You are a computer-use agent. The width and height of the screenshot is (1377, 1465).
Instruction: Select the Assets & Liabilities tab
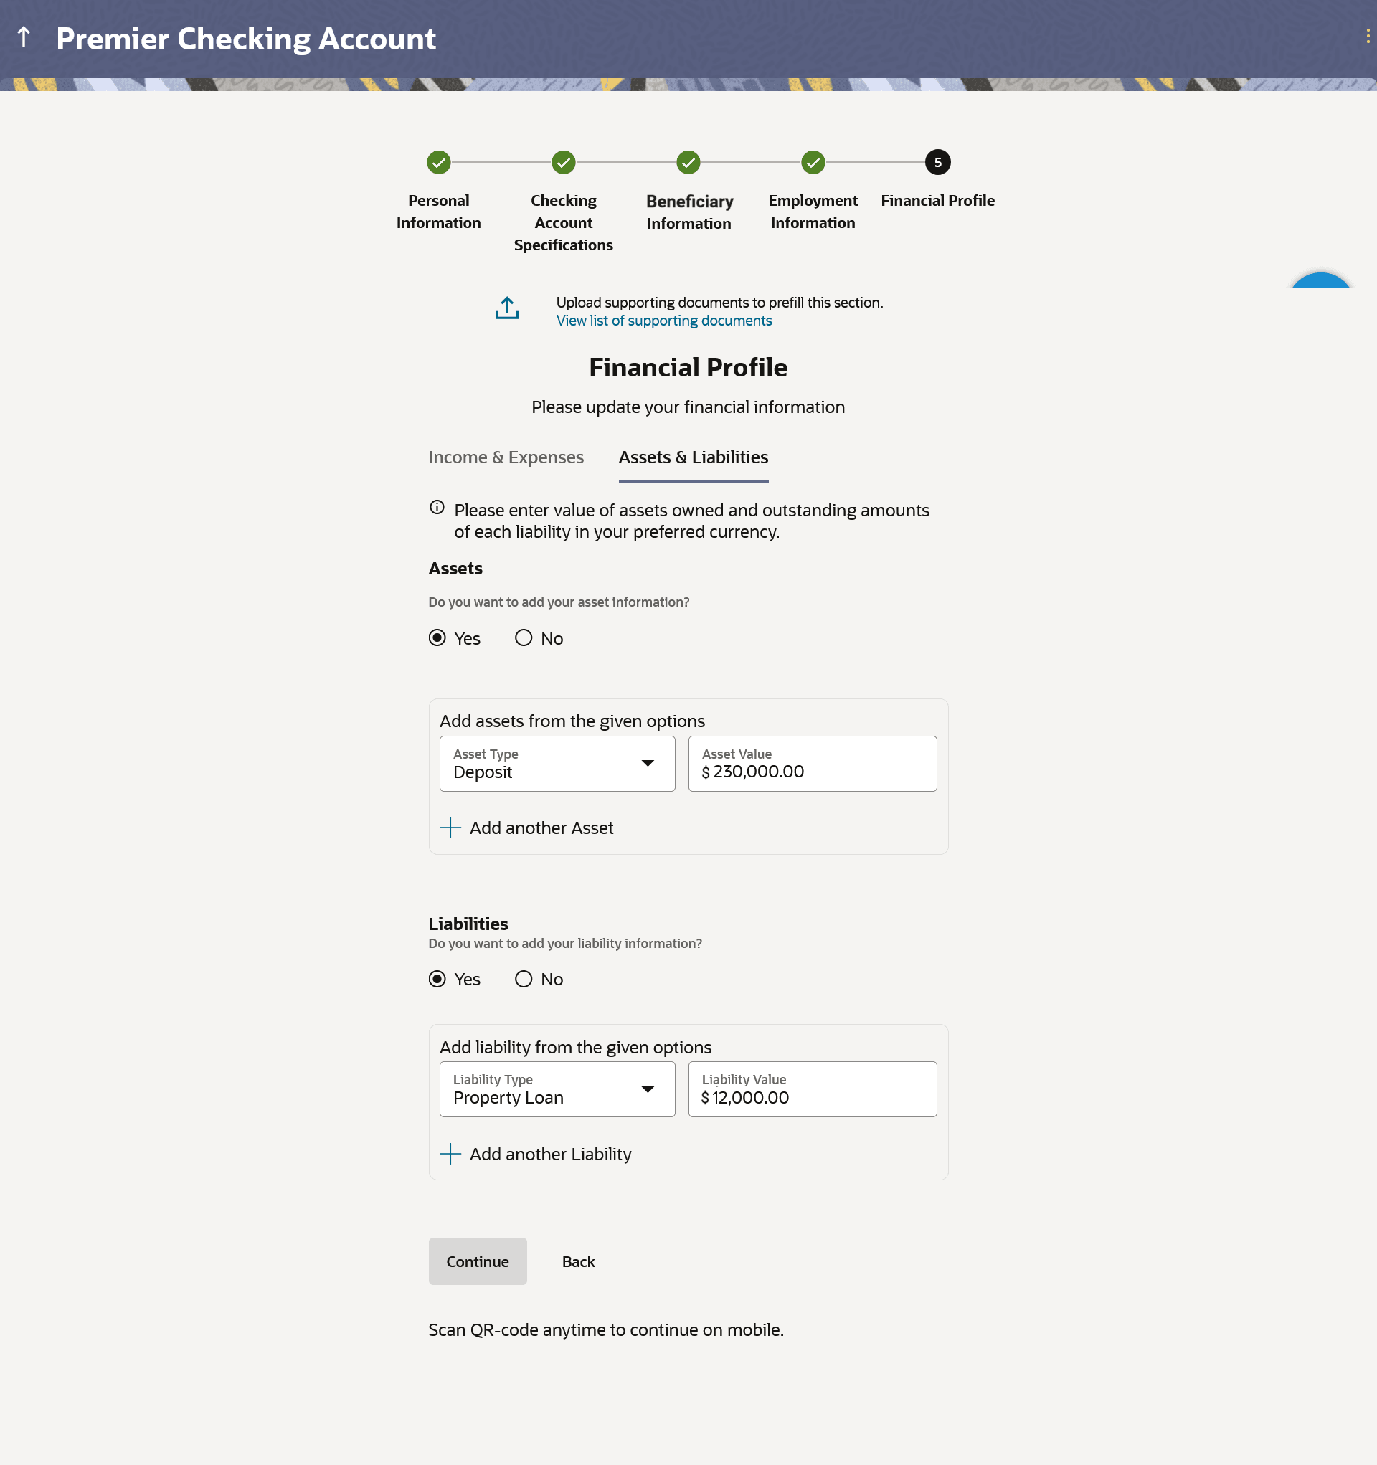coord(693,457)
